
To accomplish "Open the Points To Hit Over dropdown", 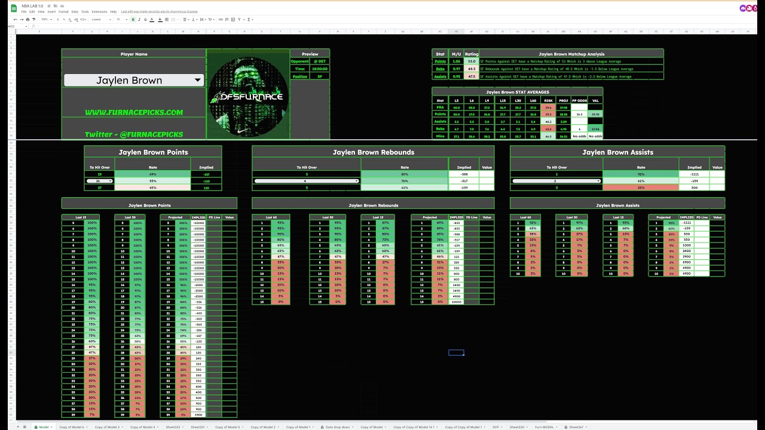I will pyautogui.click(x=100, y=180).
